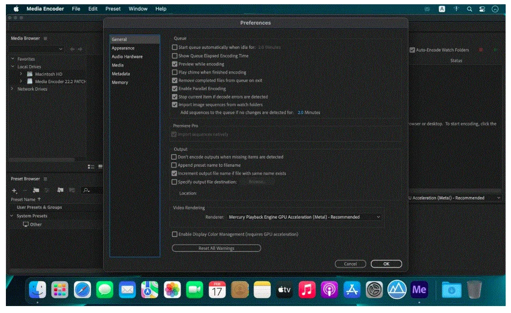Uncheck Import image sequences from watch folders
The height and width of the screenshot is (313, 511).
point(175,105)
